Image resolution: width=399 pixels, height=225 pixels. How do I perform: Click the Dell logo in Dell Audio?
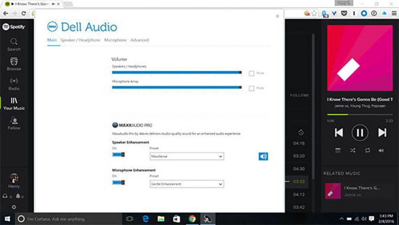[52, 27]
